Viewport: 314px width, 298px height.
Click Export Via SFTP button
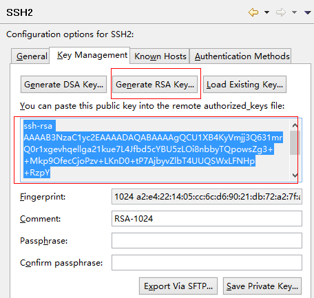pos(178,286)
